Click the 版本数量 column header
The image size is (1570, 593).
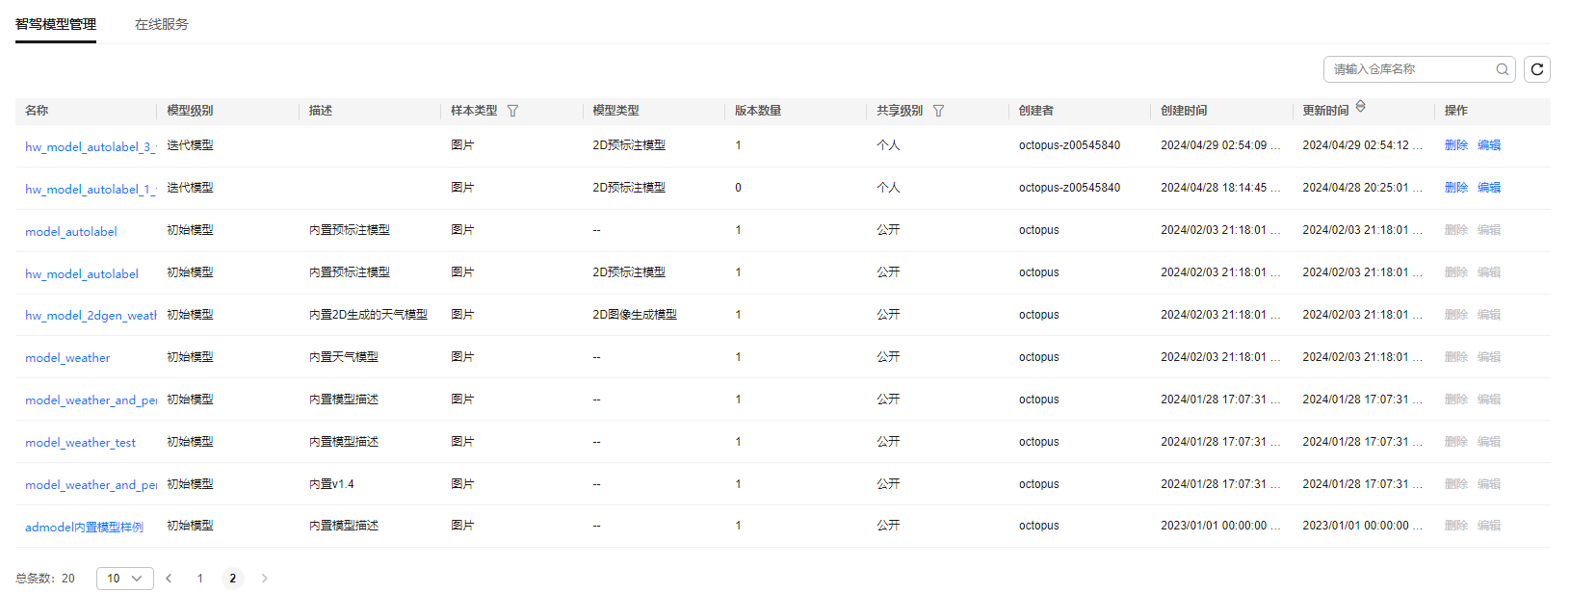point(758,111)
